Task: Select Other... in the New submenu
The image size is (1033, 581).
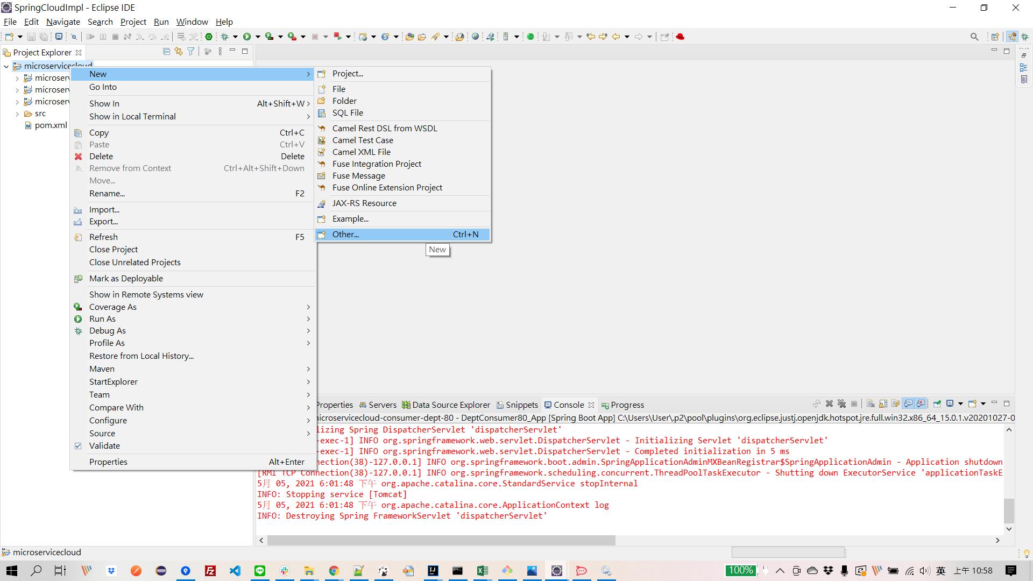Action: [403, 235]
